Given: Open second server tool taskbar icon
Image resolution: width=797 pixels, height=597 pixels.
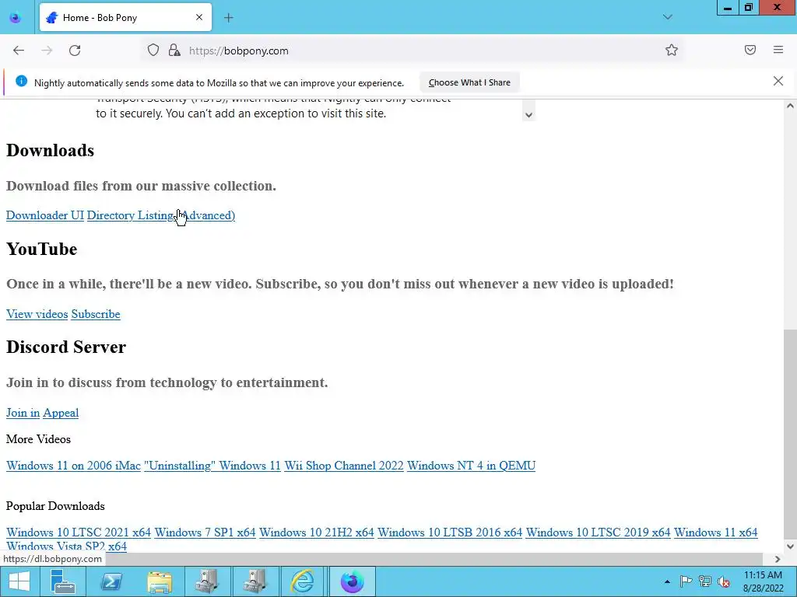Looking at the screenshot, I should pyautogui.click(x=255, y=581).
